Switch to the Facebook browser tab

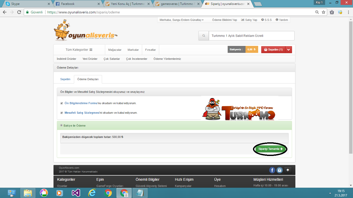click(77, 4)
